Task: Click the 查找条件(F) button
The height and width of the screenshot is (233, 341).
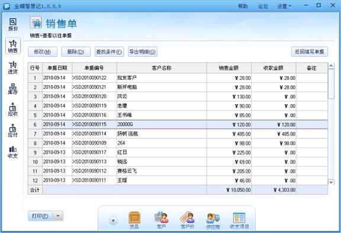Action: point(109,51)
